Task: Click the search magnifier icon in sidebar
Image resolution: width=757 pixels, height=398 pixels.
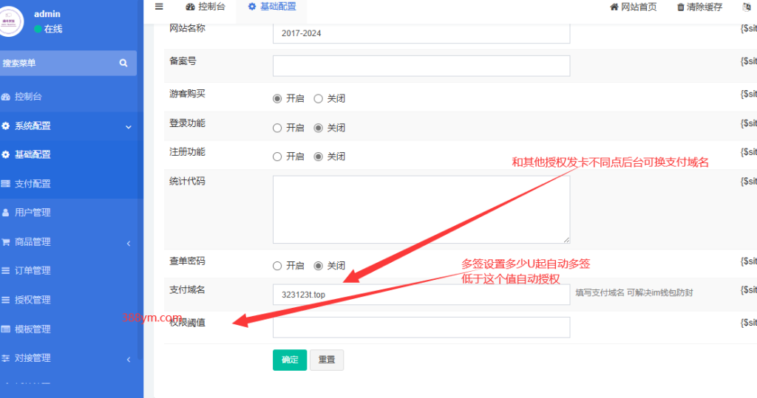Action: 123,63
